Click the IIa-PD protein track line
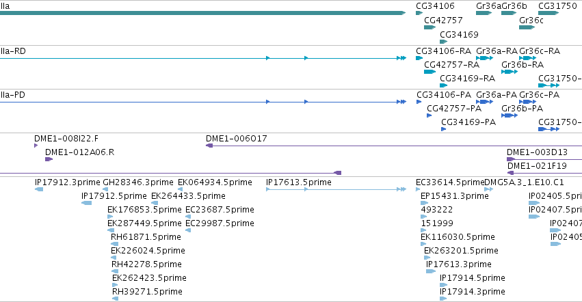The image size is (582, 302). [x=203, y=102]
